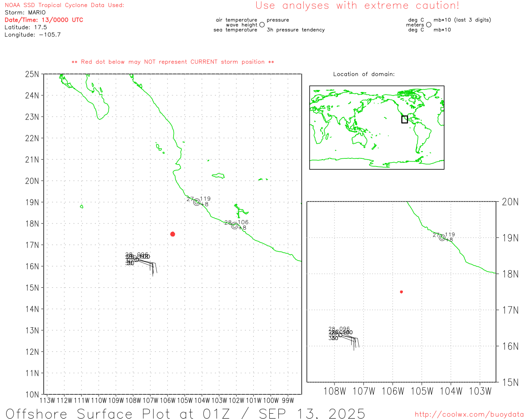Click the 'mb*10 (last 3 digits)' legend label
524x419 pixels.
462,20
